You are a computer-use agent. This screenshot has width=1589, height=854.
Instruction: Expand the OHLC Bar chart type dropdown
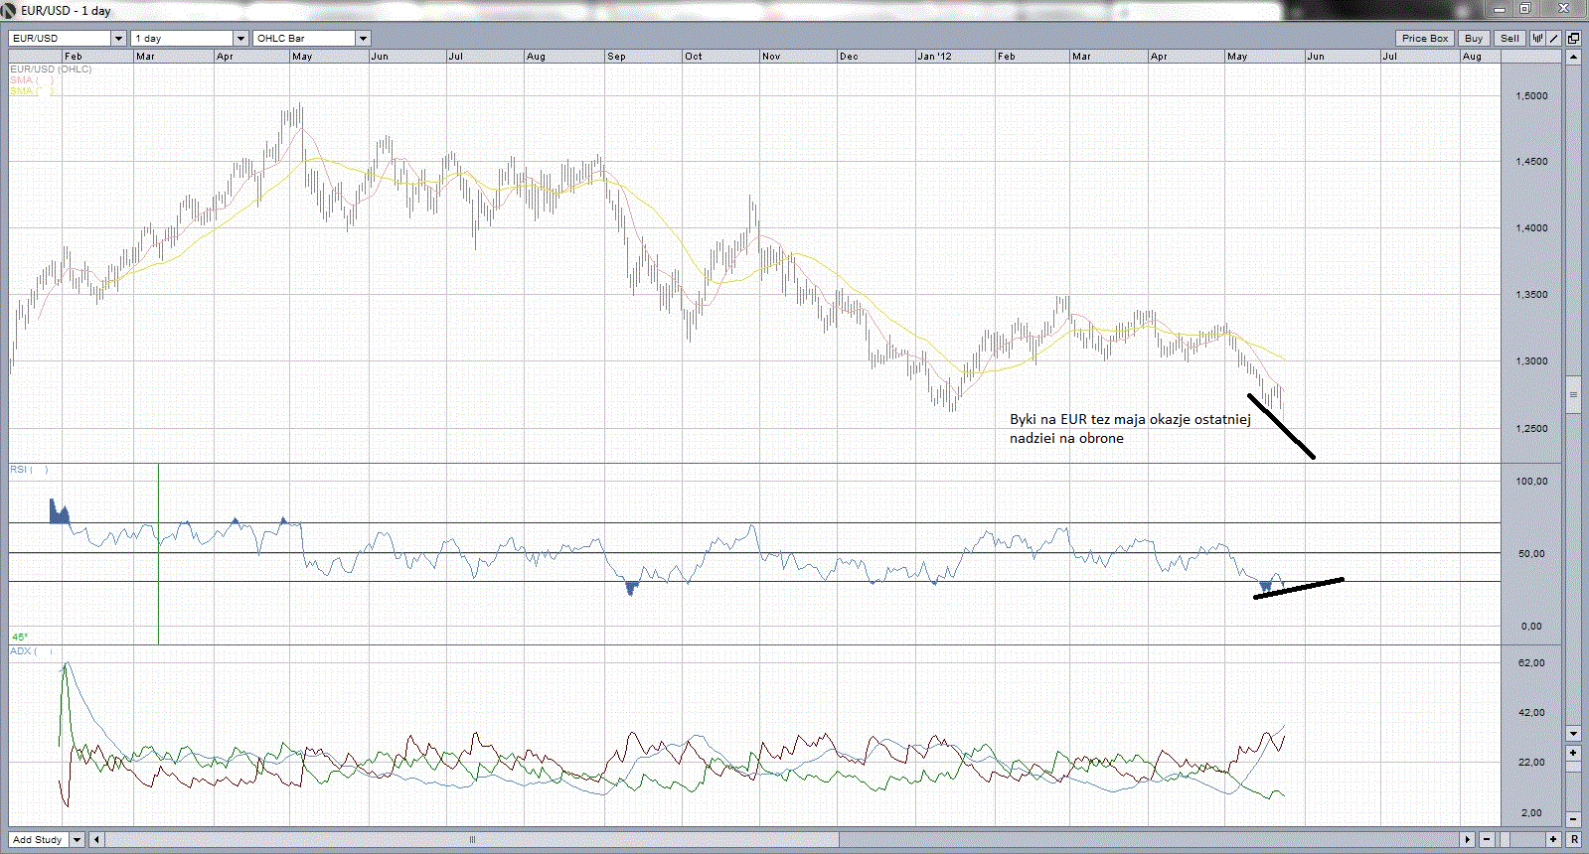363,39
